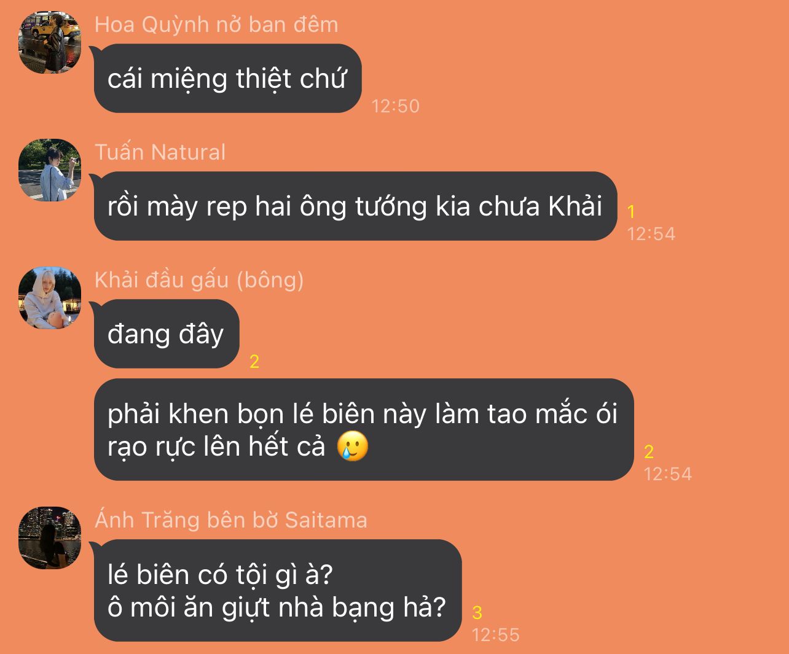Tap Khải đầu gấu (bông) avatar
The width and height of the screenshot is (789, 654).
pos(50,298)
